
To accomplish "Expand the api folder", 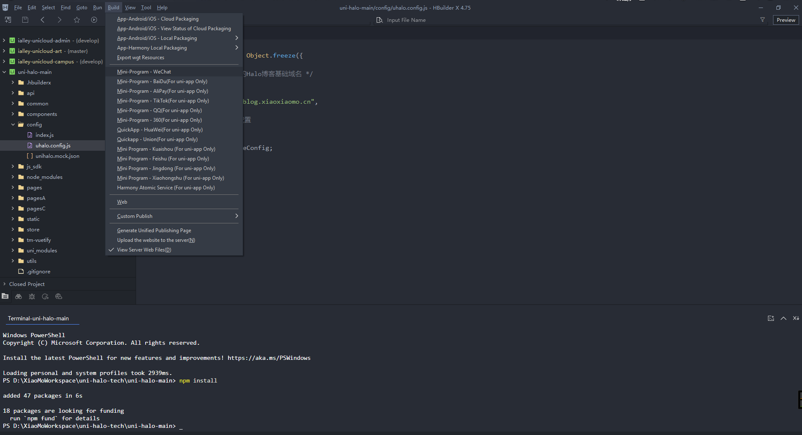I will coord(13,93).
